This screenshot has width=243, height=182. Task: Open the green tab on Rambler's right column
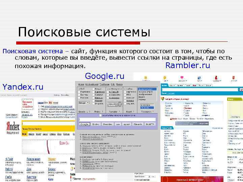click(x=235, y=99)
